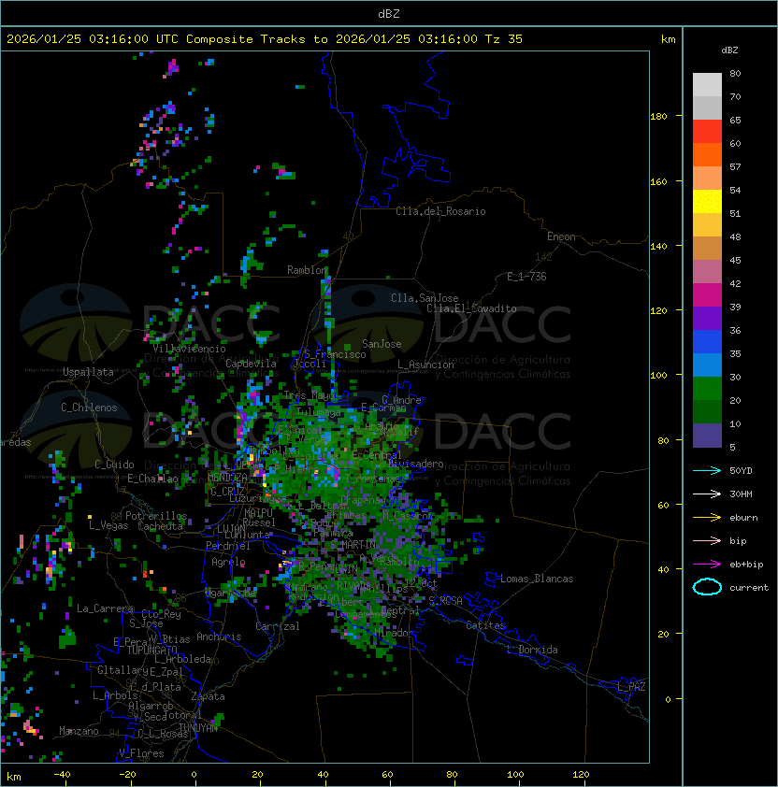Click the Cacheuta place label

[160, 526]
